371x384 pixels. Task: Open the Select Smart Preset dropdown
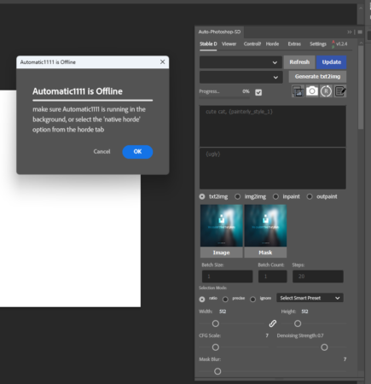(310, 298)
